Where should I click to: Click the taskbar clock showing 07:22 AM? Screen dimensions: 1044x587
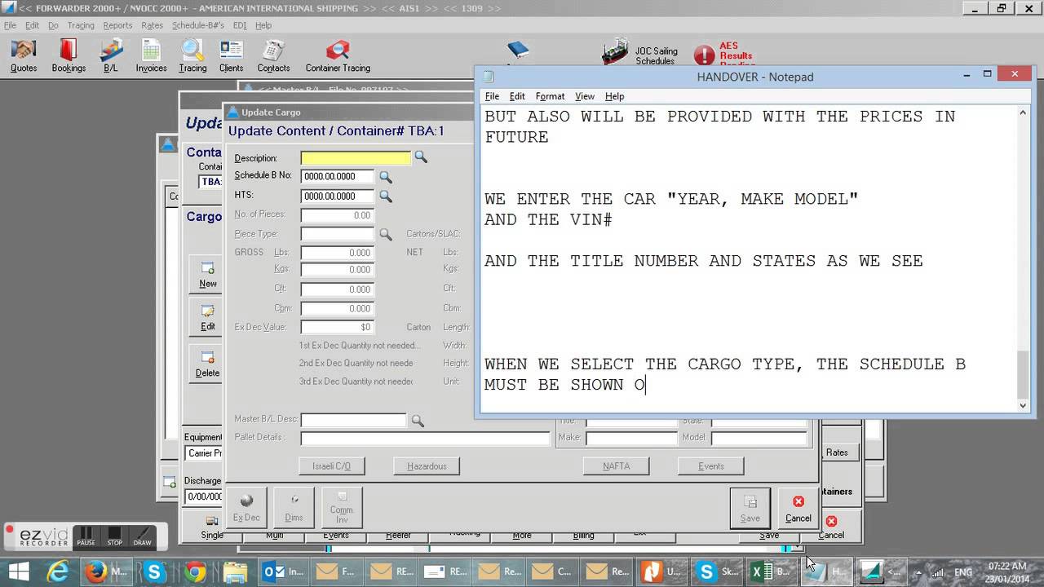(1006, 566)
